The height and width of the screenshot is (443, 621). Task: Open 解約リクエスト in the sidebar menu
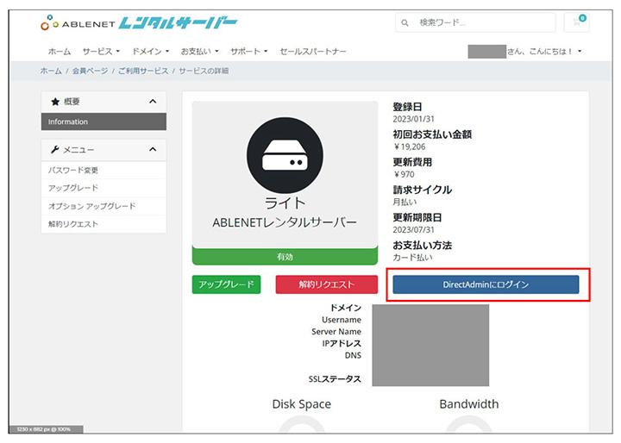point(103,224)
